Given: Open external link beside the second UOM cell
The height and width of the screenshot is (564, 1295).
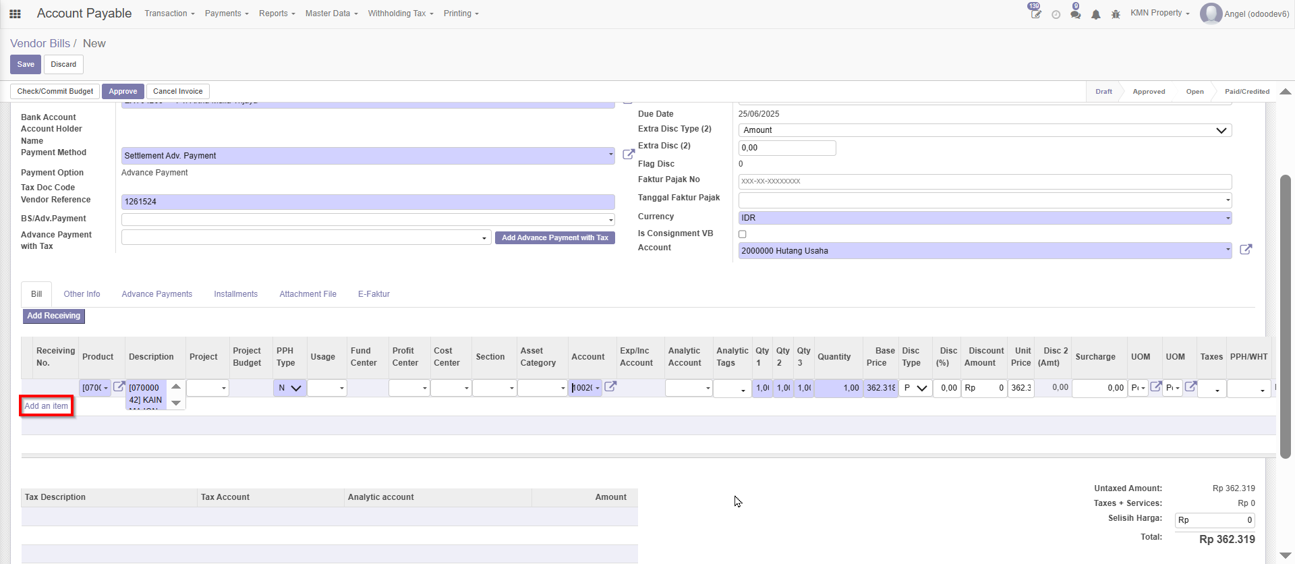Looking at the screenshot, I should tap(1191, 387).
